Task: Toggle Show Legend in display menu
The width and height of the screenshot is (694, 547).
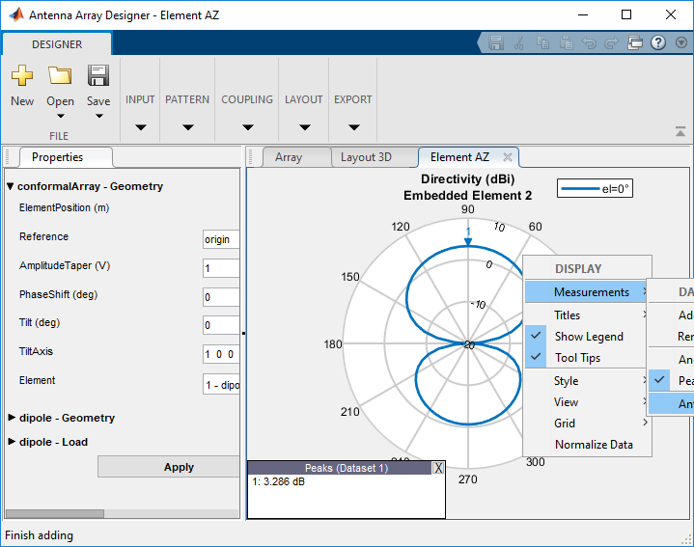Action: pos(588,337)
